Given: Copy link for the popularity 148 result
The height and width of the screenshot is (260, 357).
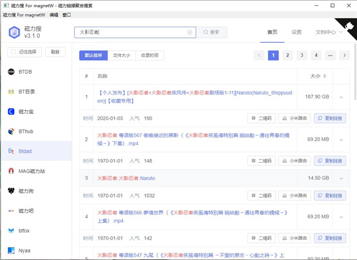Looking at the screenshot, I should [330, 161].
